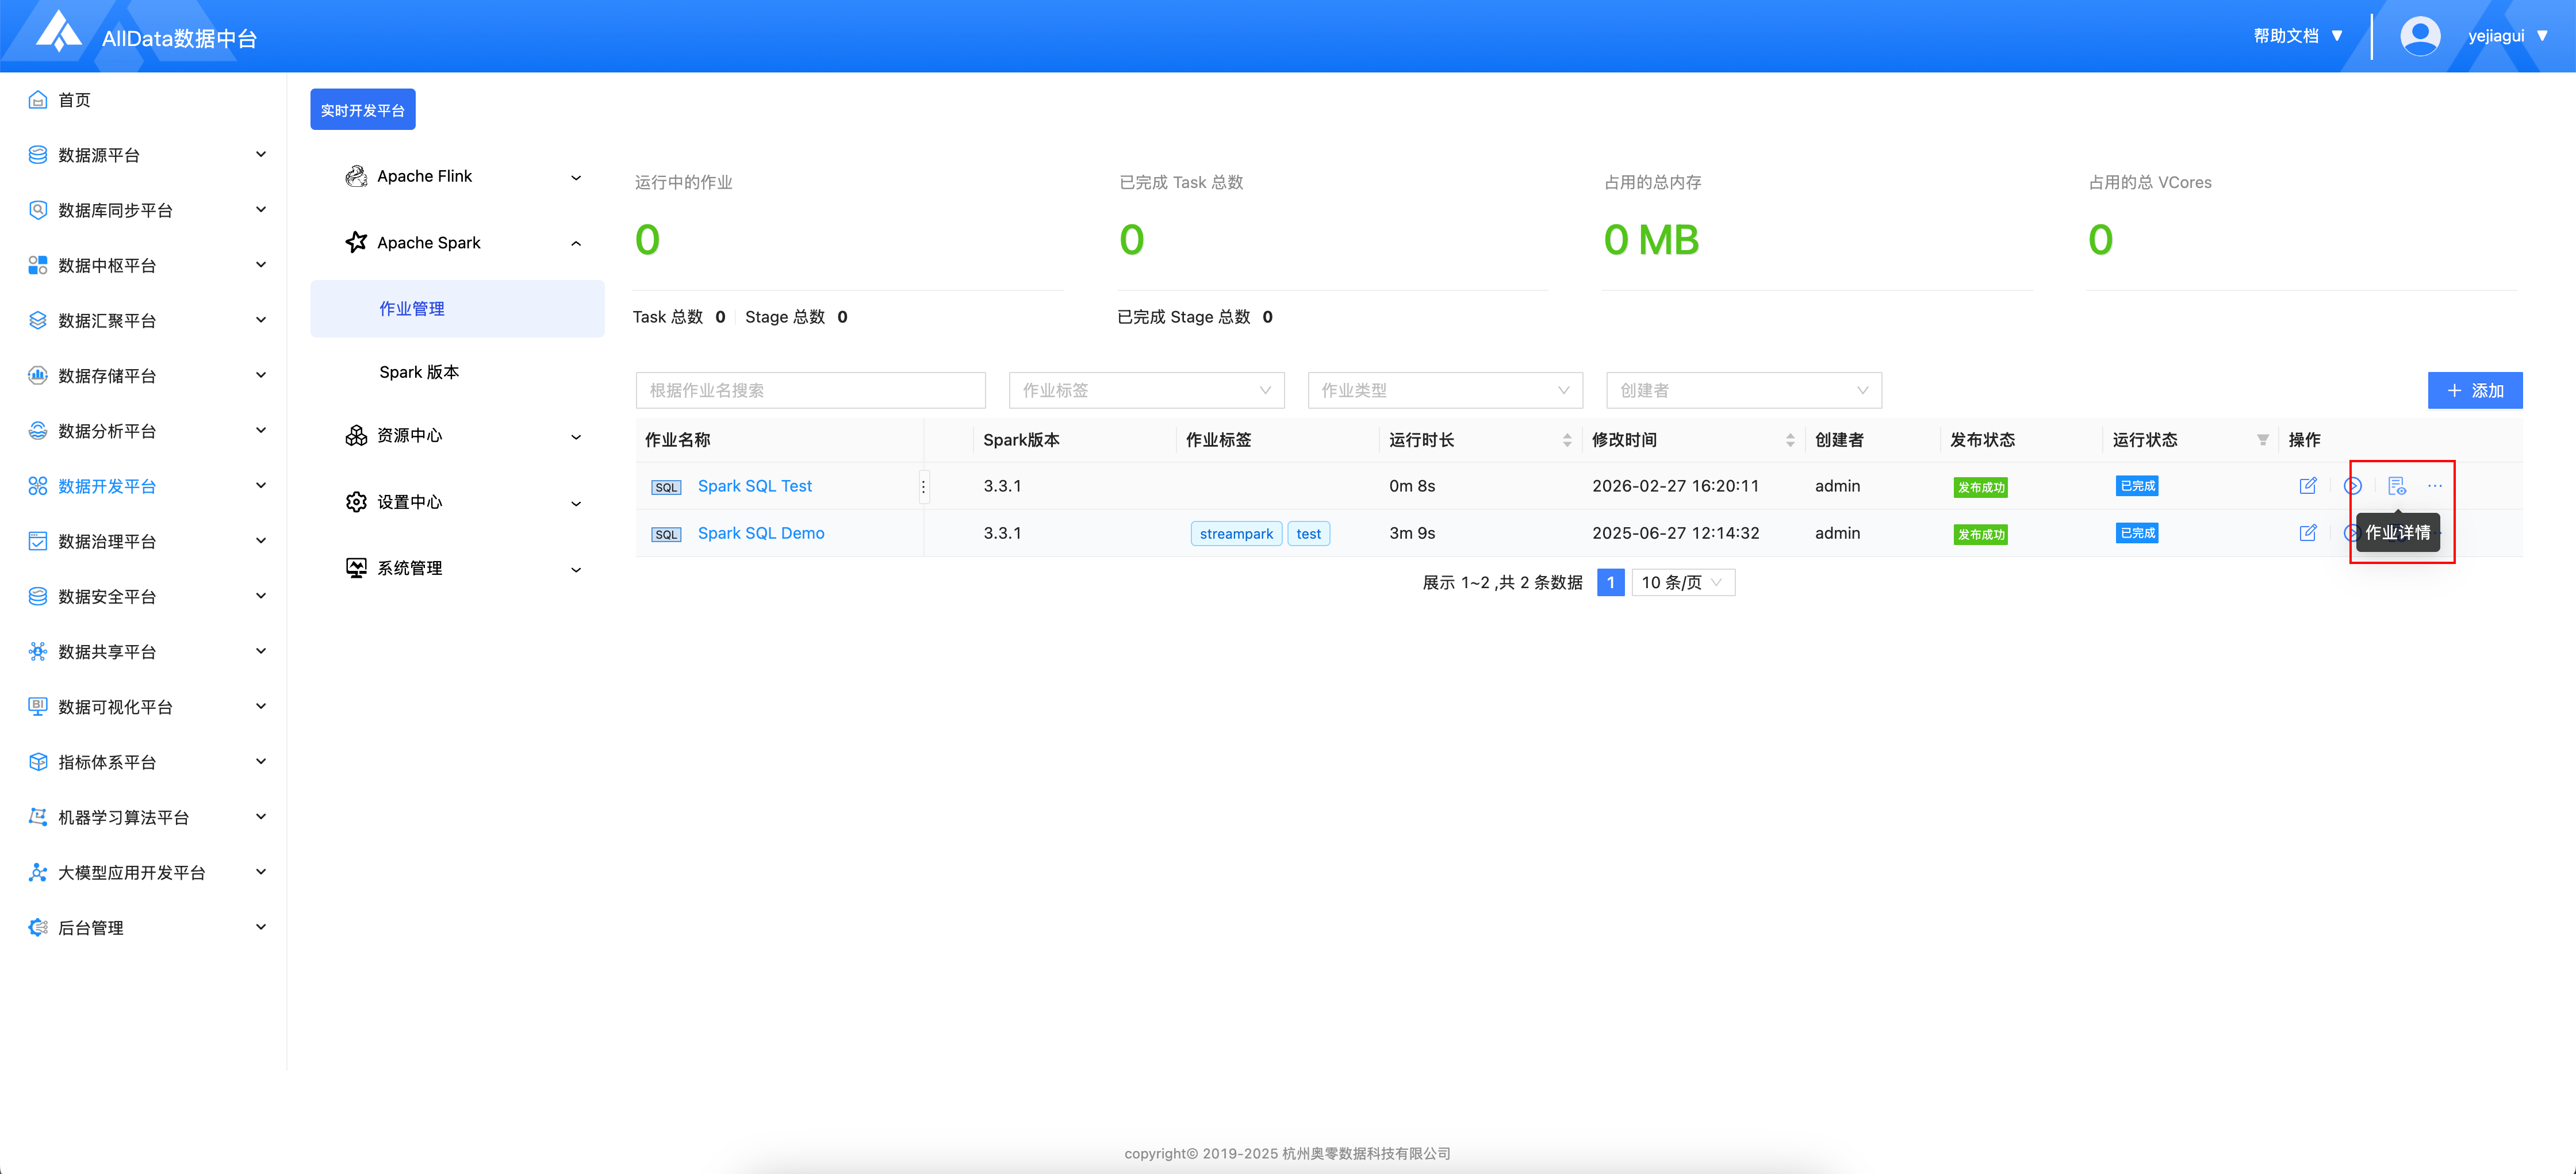Click the job name search field
Image resolution: width=2576 pixels, height=1174 pixels.
point(810,390)
